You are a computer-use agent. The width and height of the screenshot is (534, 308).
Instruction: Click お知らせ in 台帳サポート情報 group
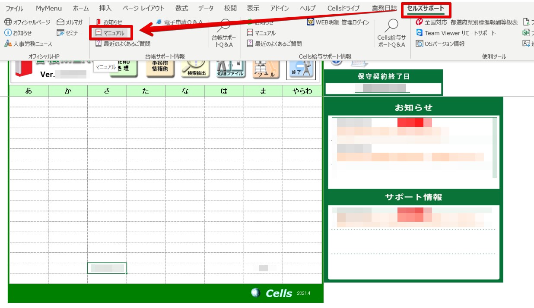coord(109,22)
